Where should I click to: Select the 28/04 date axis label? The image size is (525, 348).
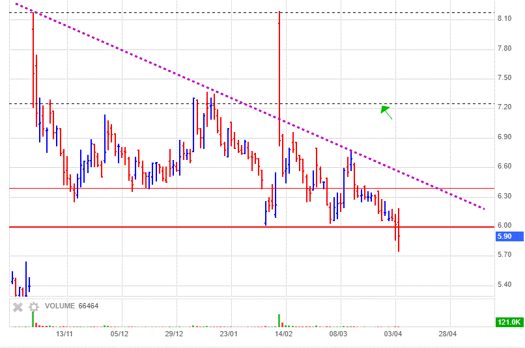point(447,334)
